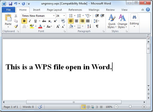Toggle Italic formatting
The image size is (153, 112).
pos(30,21)
